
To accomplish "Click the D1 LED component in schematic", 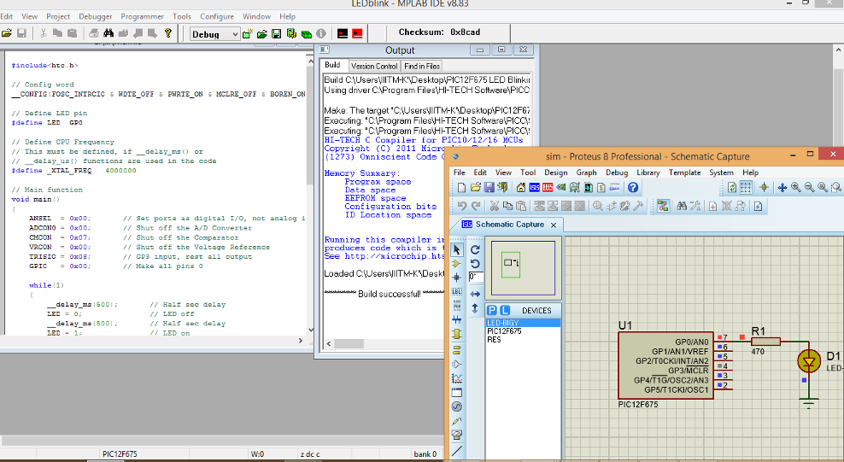I will pyautogui.click(x=808, y=361).
